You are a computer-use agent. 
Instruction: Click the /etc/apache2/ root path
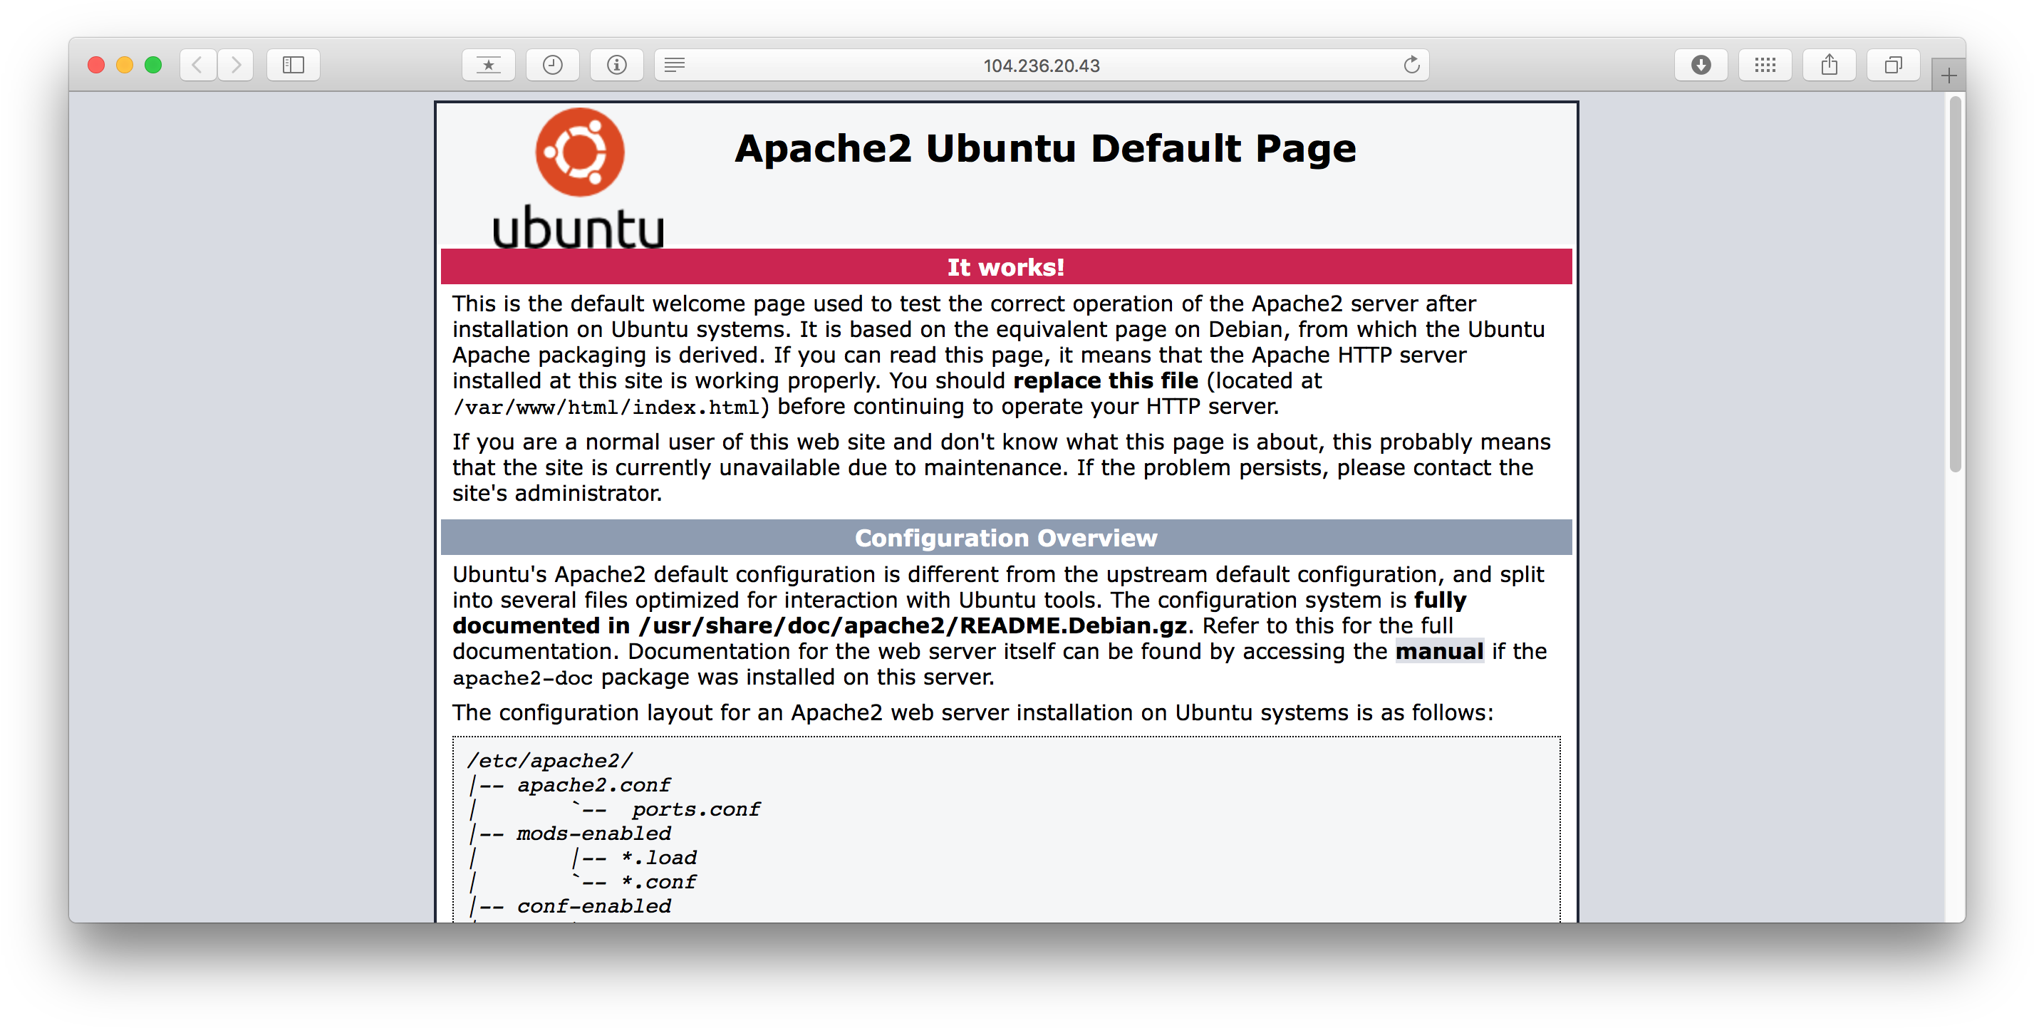[x=549, y=760]
